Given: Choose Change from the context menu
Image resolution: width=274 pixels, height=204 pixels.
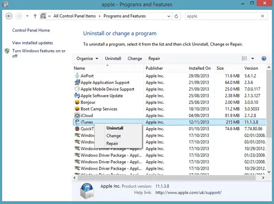Looking at the screenshot, I should click(113, 136).
